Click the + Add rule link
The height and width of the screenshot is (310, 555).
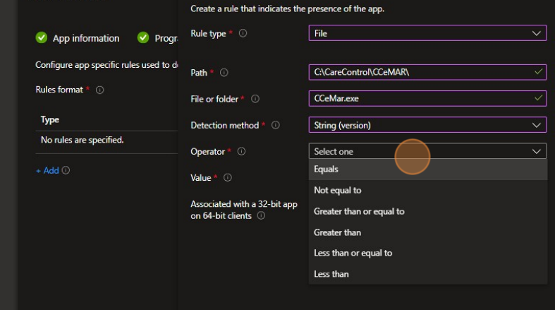coord(48,171)
